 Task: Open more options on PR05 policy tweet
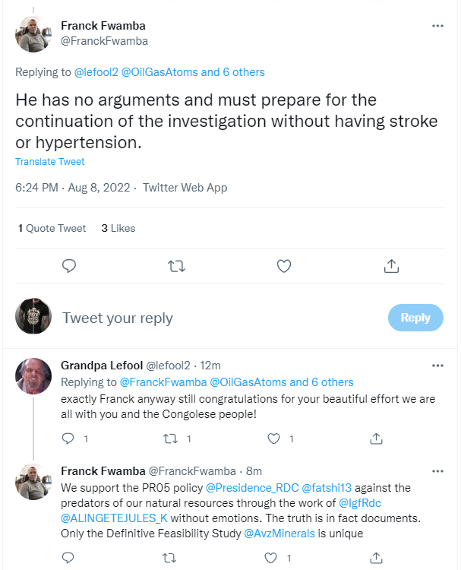pyautogui.click(x=437, y=471)
